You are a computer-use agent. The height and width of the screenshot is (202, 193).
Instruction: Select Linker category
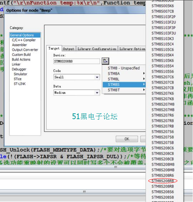coord(16,64)
